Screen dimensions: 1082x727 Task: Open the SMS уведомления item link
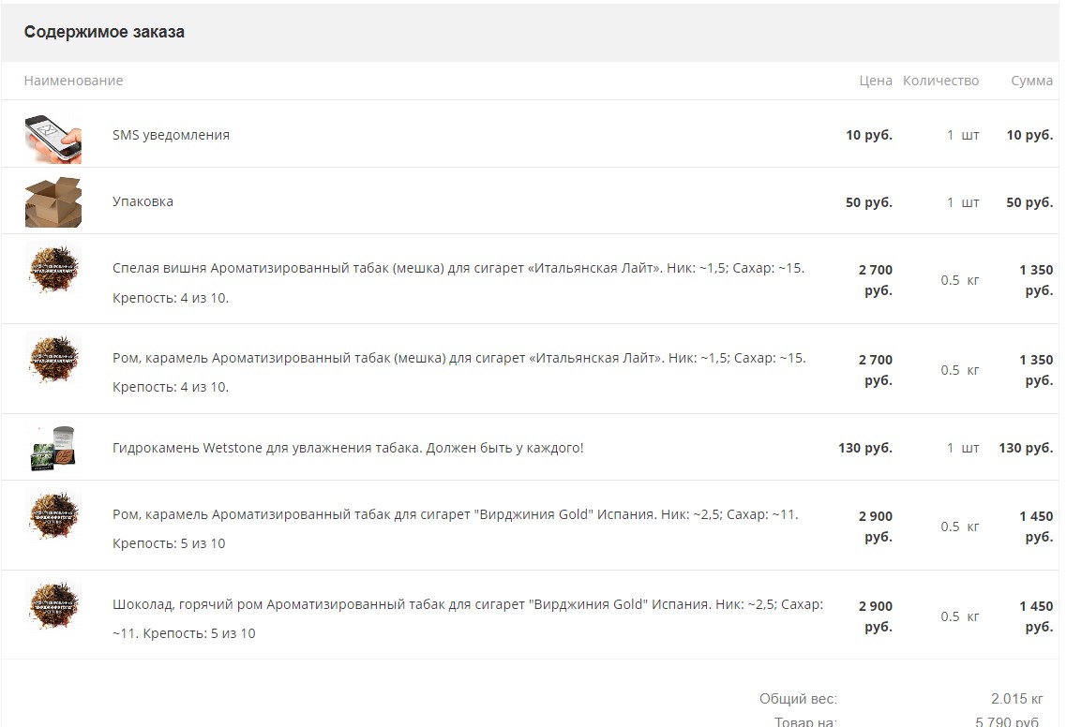[x=171, y=135]
